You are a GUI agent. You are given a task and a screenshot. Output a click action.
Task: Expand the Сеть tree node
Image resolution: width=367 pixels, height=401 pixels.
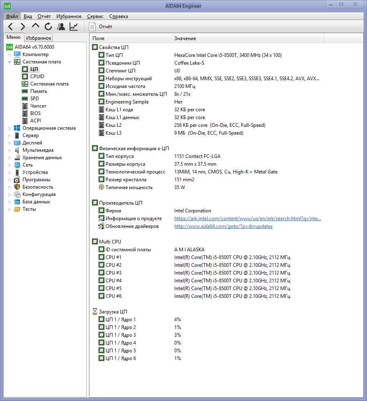(10, 165)
